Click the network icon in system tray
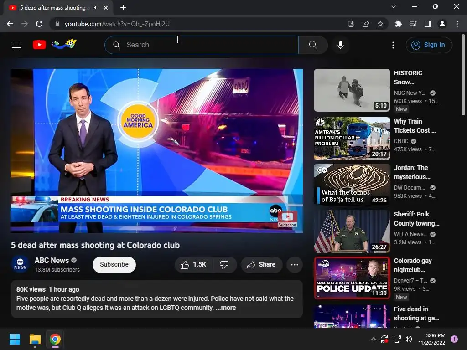467x350 pixels. pyautogui.click(x=397, y=339)
